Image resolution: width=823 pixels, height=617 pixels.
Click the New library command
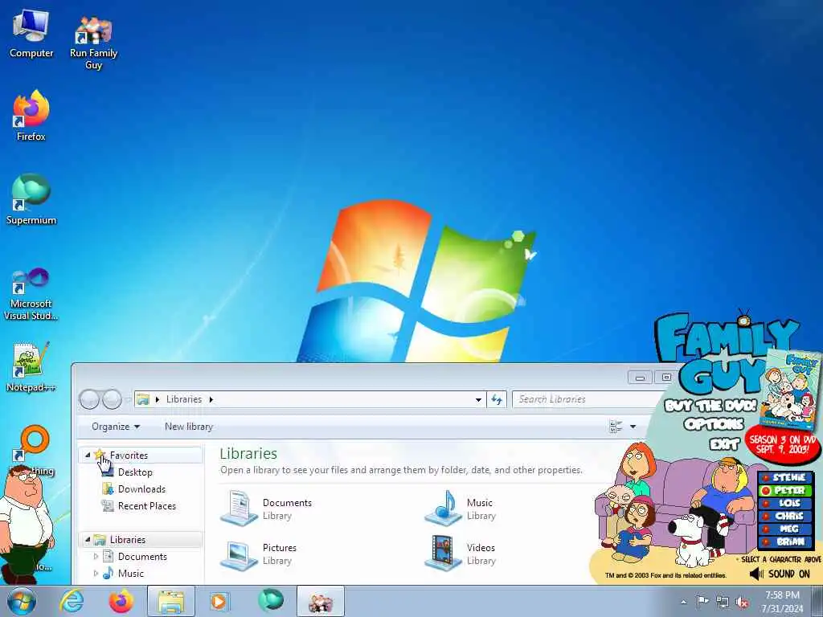point(189,427)
